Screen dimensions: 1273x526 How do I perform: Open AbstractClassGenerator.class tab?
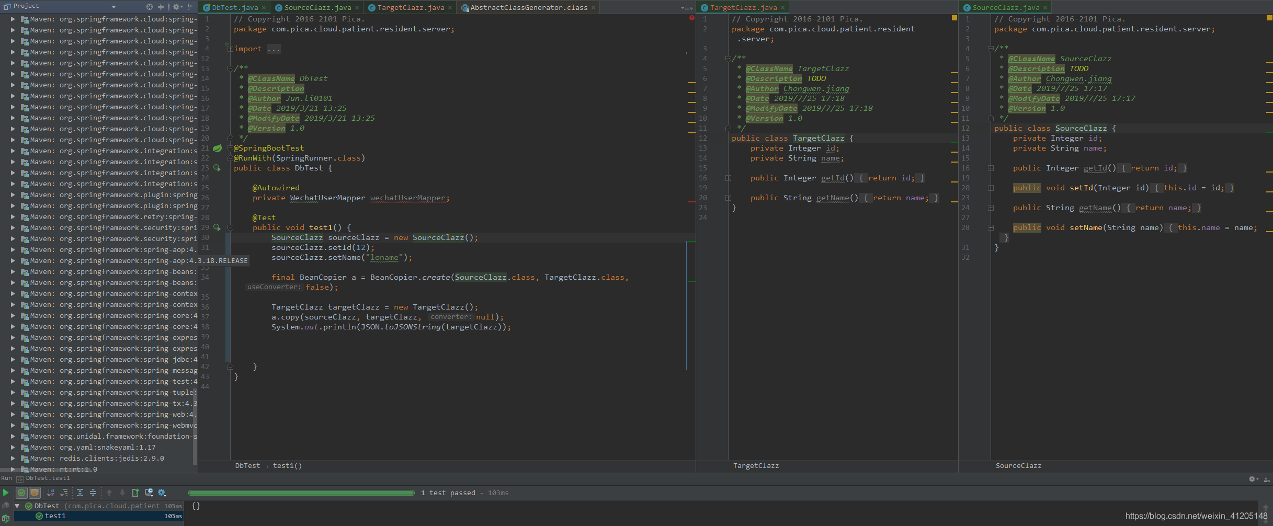(x=528, y=8)
